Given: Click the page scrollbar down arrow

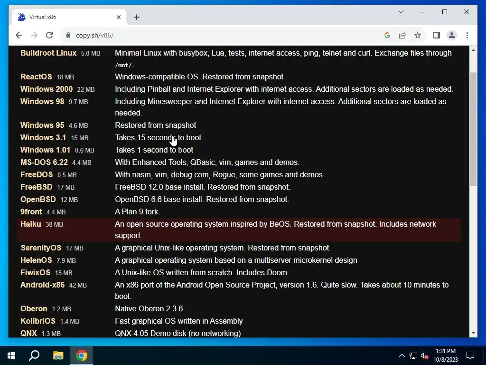Looking at the screenshot, I should 473,333.
